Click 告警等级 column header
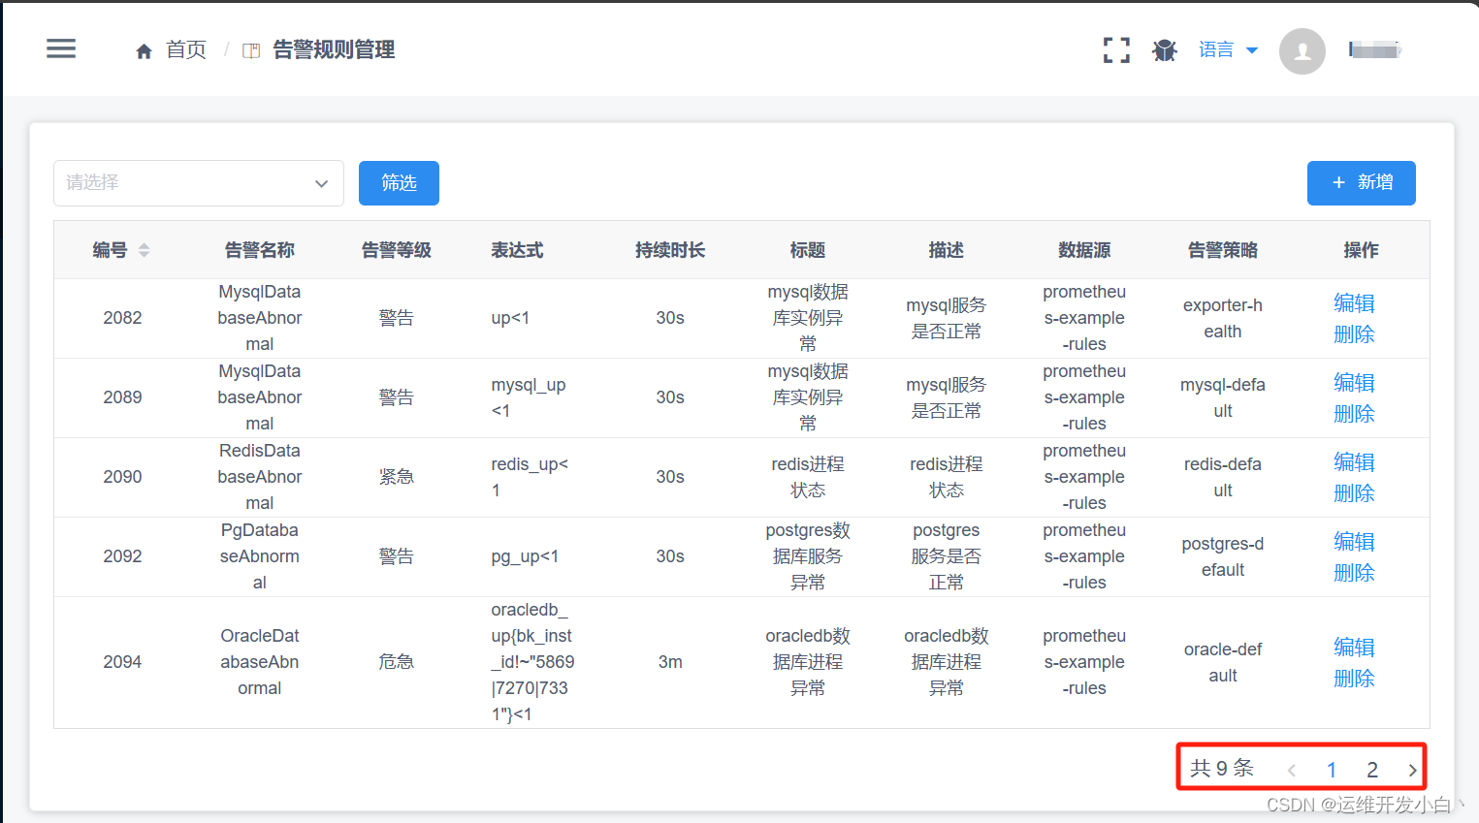The width and height of the screenshot is (1479, 823). (397, 250)
